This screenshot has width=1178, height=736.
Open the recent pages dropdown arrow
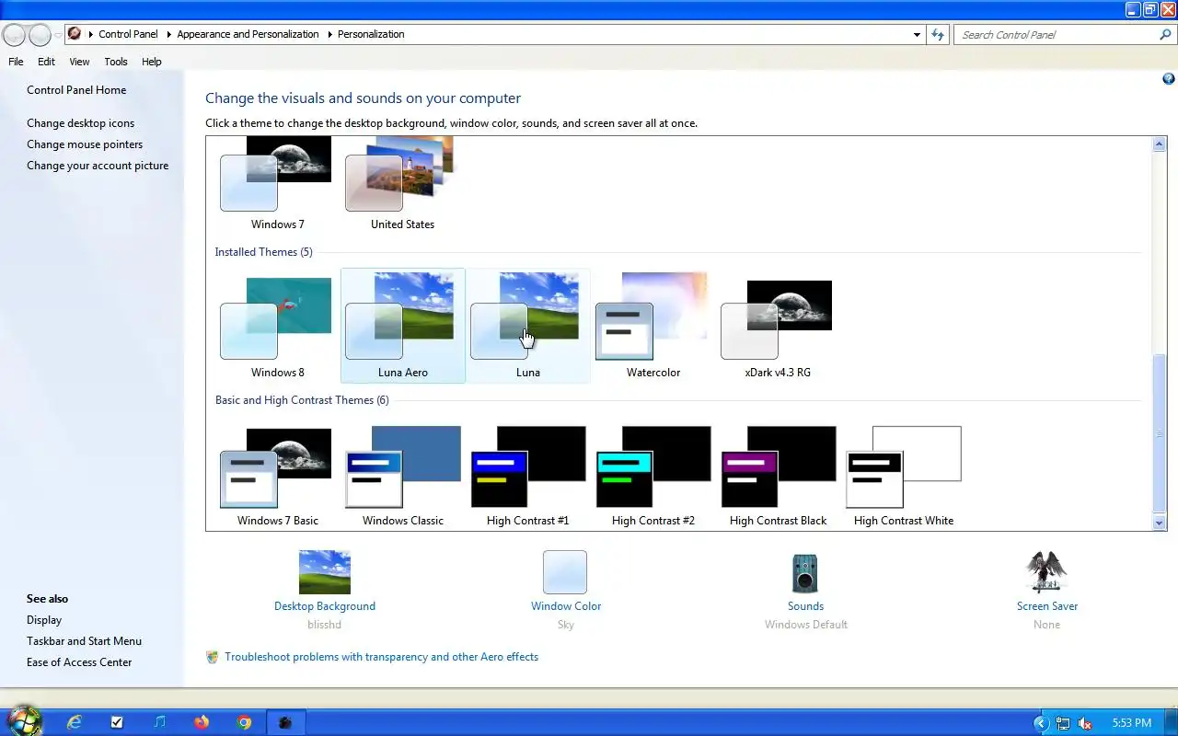click(58, 35)
